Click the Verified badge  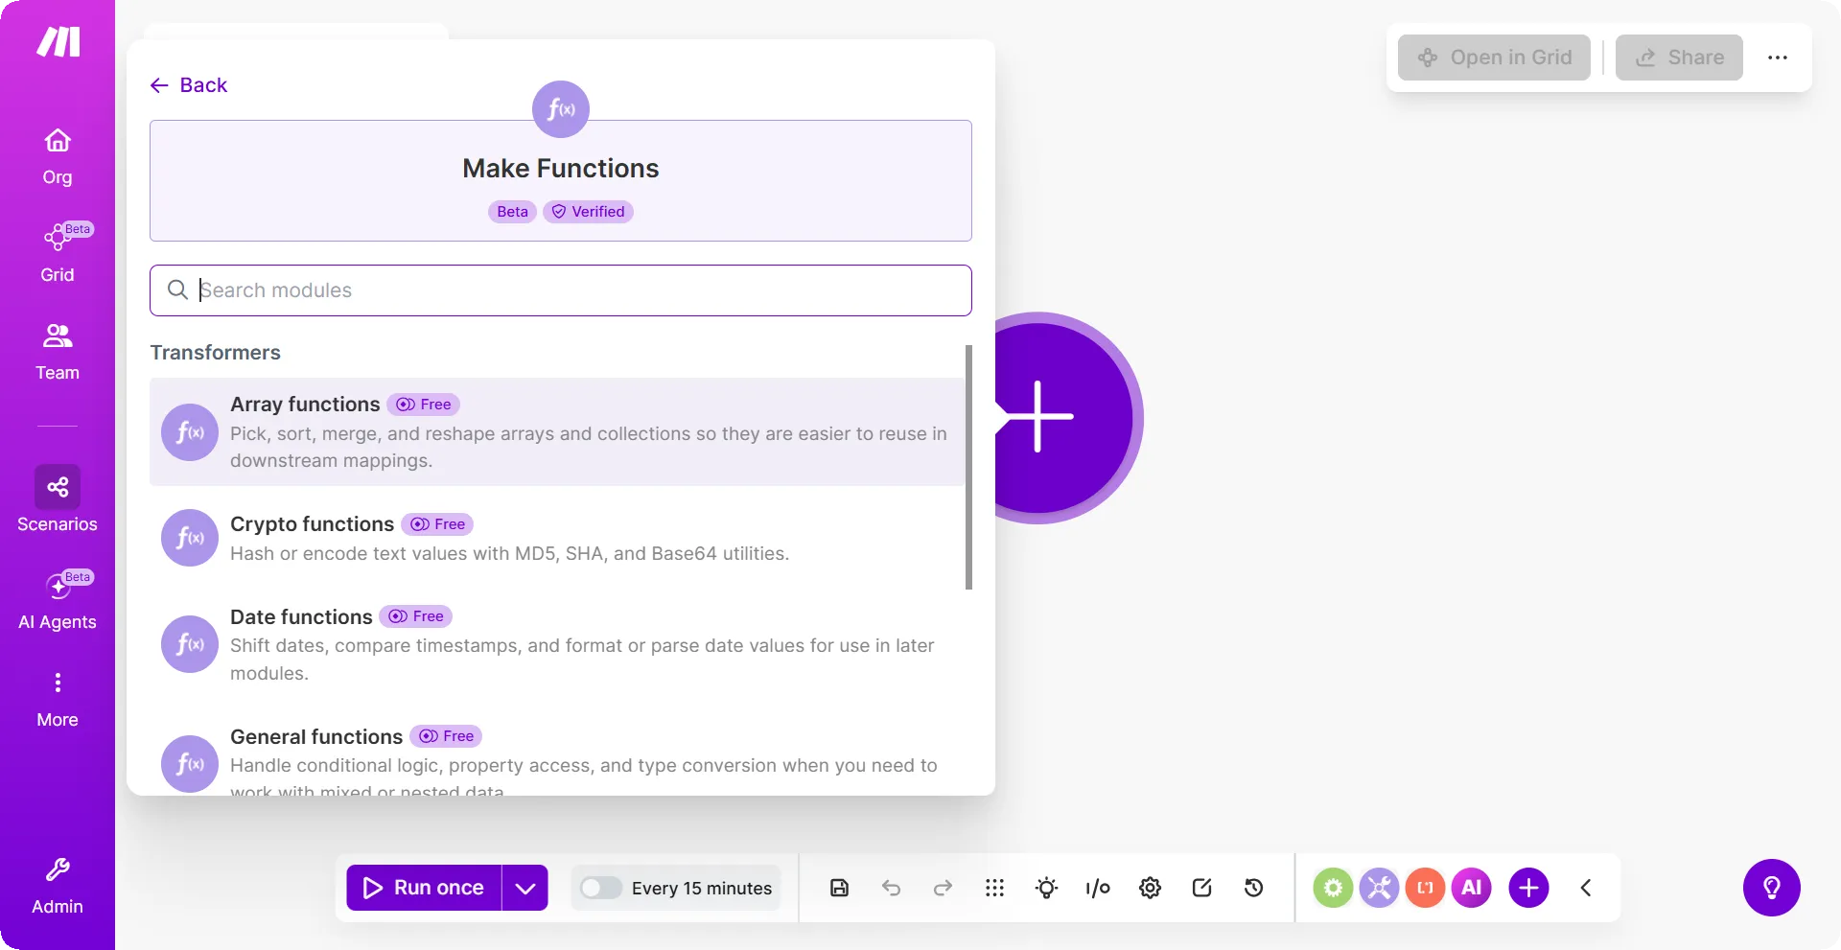click(x=588, y=212)
